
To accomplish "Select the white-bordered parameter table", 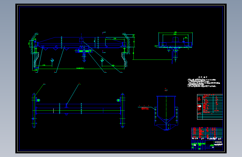I will pos(210,107).
